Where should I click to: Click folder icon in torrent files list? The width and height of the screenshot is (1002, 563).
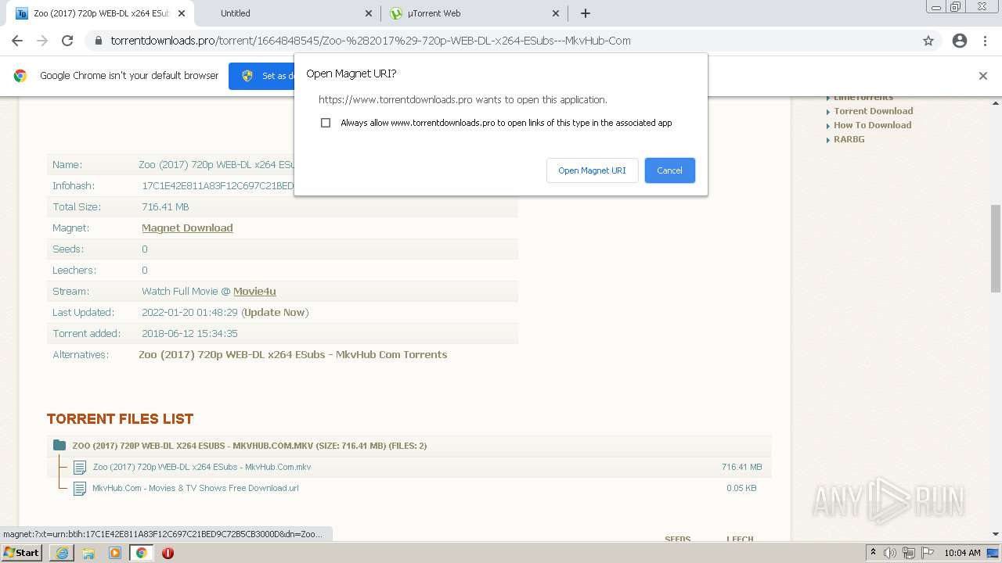pyautogui.click(x=59, y=446)
